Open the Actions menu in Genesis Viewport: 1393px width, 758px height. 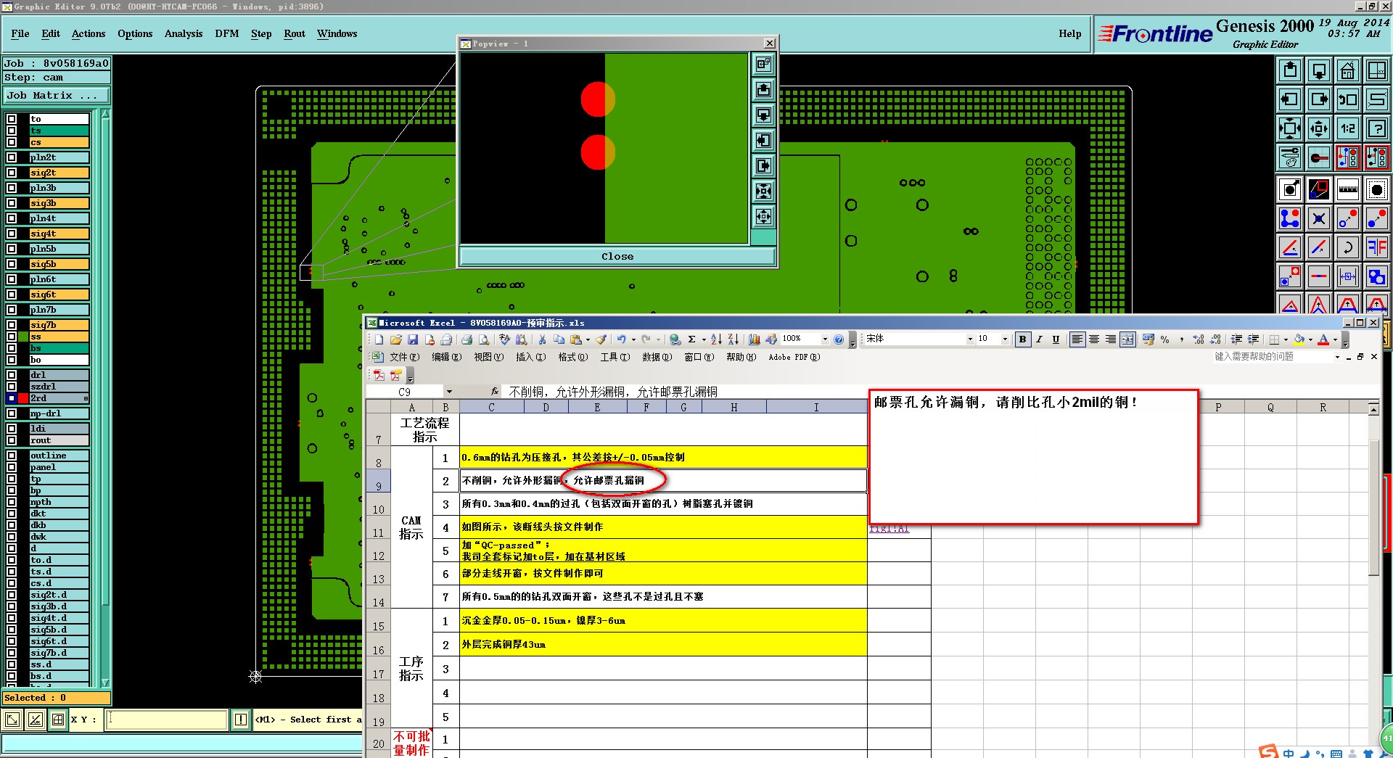[89, 33]
